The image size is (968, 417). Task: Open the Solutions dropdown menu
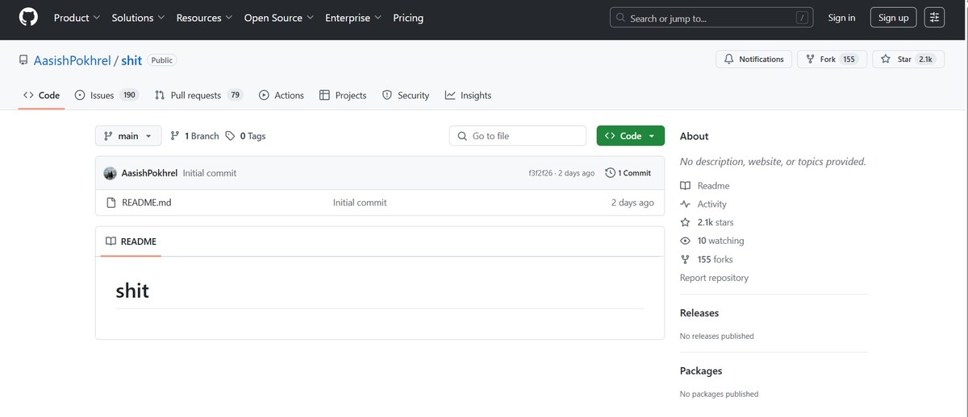(138, 18)
